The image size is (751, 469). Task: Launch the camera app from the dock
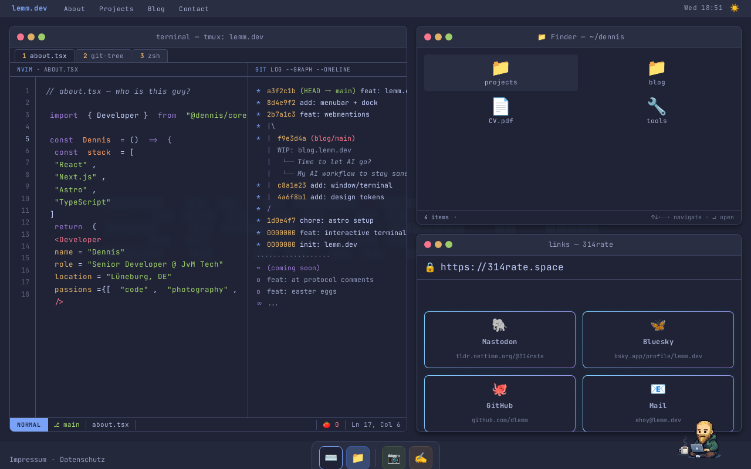tap(394, 458)
